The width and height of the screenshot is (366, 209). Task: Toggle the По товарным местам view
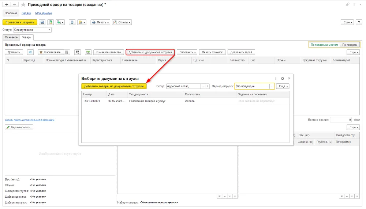point(324,45)
